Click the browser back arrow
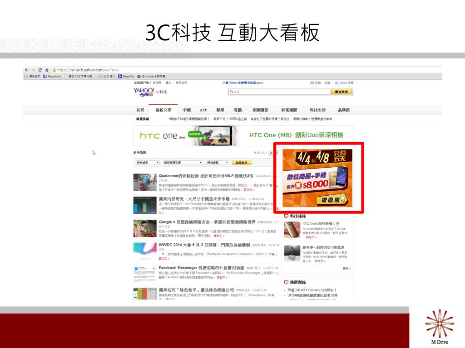The height and width of the screenshot is (348, 465). coord(27,70)
